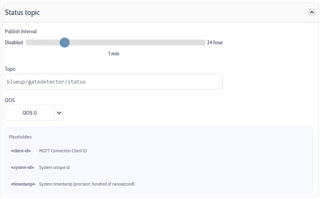The image size is (321, 199).
Task: Open the QOS dropdown arrow
Action: (59, 113)
